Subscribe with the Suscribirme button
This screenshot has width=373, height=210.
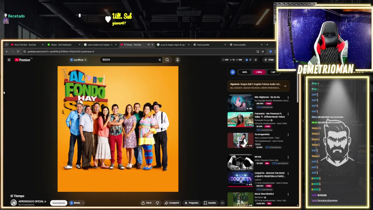tap(59, 203)
